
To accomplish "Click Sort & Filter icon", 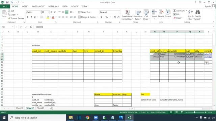I will 190,12.
